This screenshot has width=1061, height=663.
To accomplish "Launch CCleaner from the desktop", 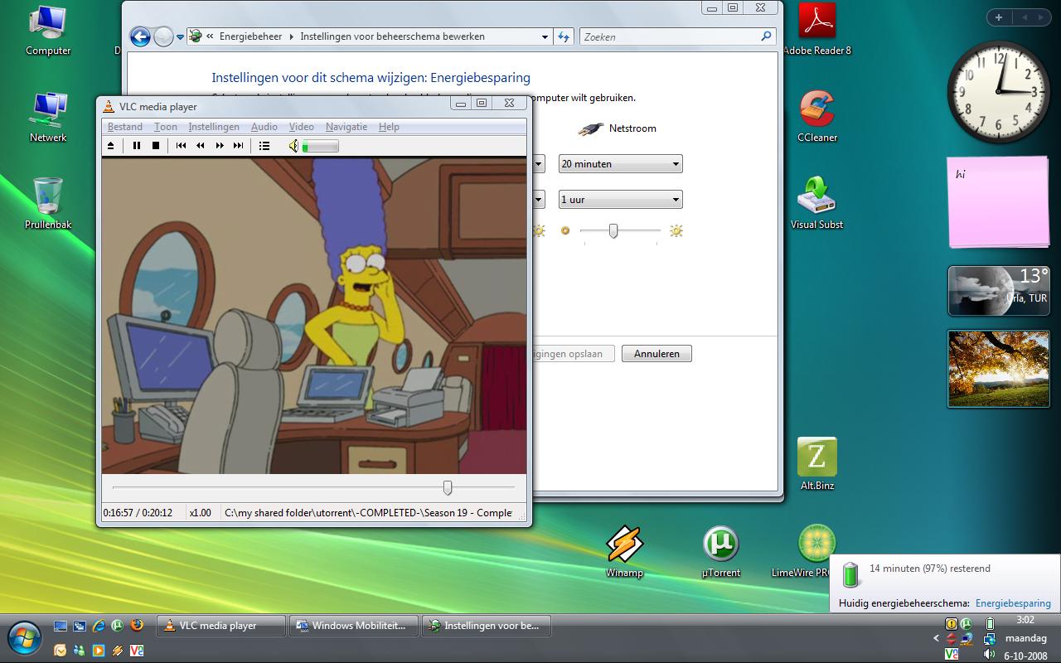I will (x=817, y=117).
